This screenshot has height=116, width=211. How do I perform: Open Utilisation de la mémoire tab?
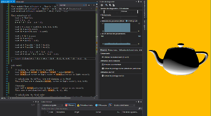[128, 50]
